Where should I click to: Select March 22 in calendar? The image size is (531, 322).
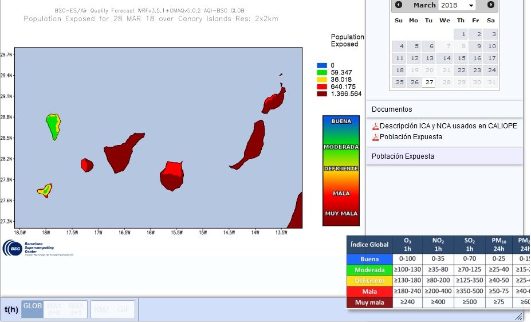(x=461, y=70)
